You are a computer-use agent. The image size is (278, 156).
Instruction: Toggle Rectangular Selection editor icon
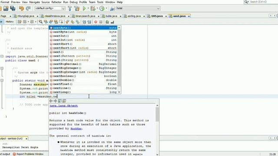pyautogui.click(x=61, y=22)
